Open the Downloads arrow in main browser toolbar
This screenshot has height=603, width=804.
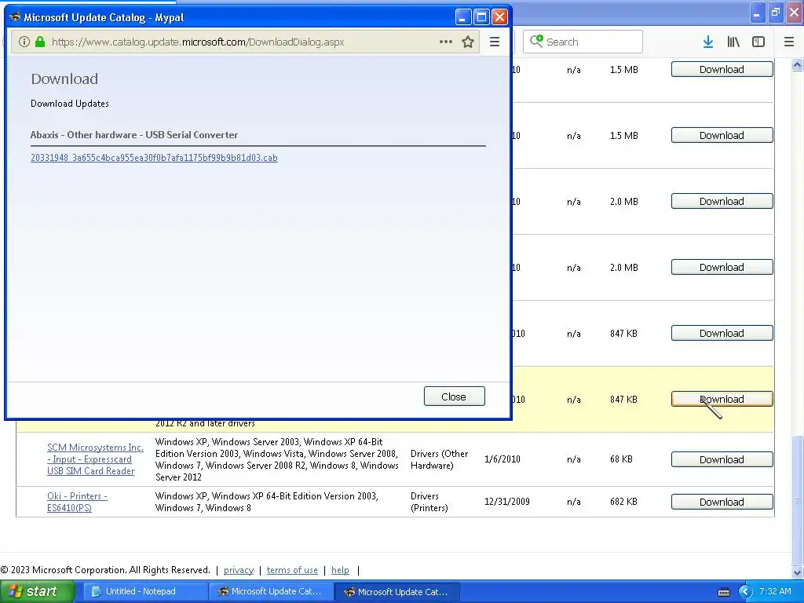[707, 42]
